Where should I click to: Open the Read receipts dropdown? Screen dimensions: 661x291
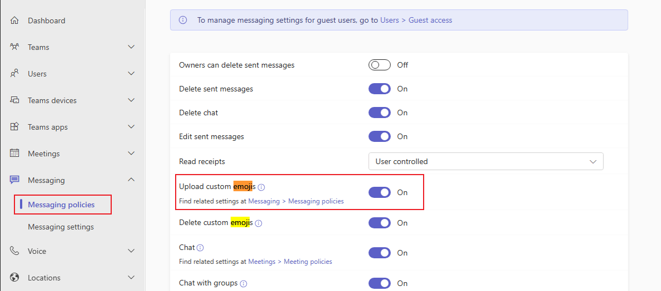point(486,161)
